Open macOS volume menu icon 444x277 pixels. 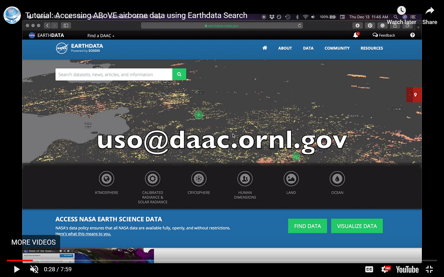pyautogui.click(x=313, y=17)
